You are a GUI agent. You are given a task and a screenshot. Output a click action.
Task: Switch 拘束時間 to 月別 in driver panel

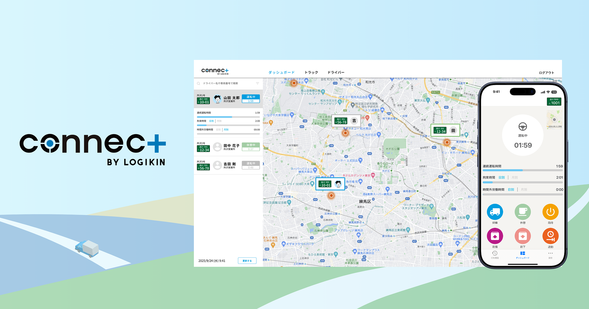tap(219, 121)
